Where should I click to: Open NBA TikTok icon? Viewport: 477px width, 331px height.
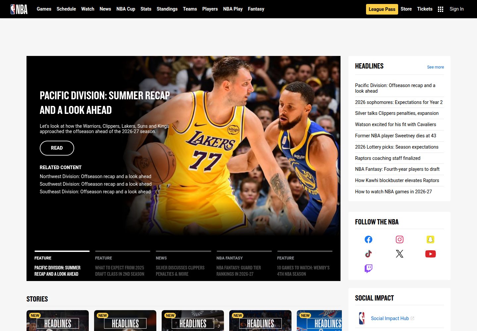tap(368, 254)
